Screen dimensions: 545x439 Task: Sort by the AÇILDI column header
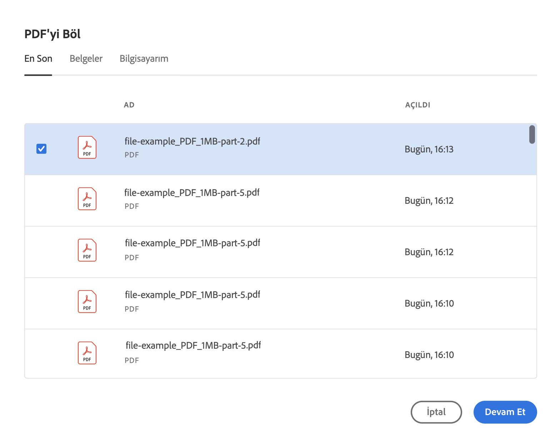417,105
